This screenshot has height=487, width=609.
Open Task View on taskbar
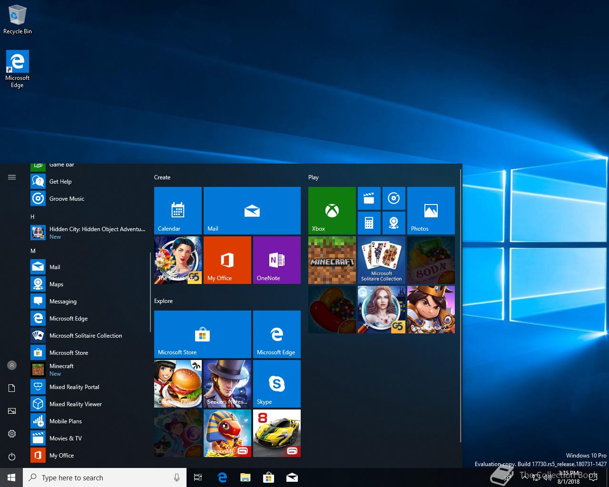[198, 477]
